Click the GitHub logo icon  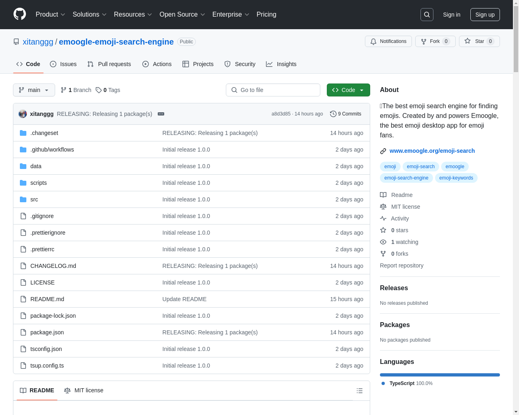[x=20, y=14]
